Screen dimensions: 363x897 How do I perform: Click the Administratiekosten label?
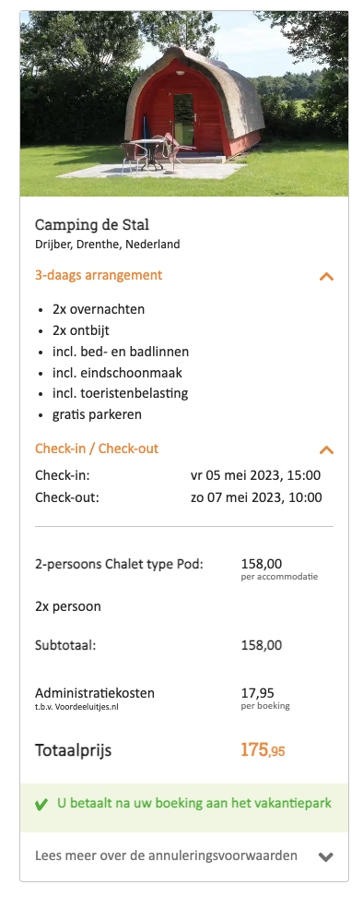pos(95,693)
